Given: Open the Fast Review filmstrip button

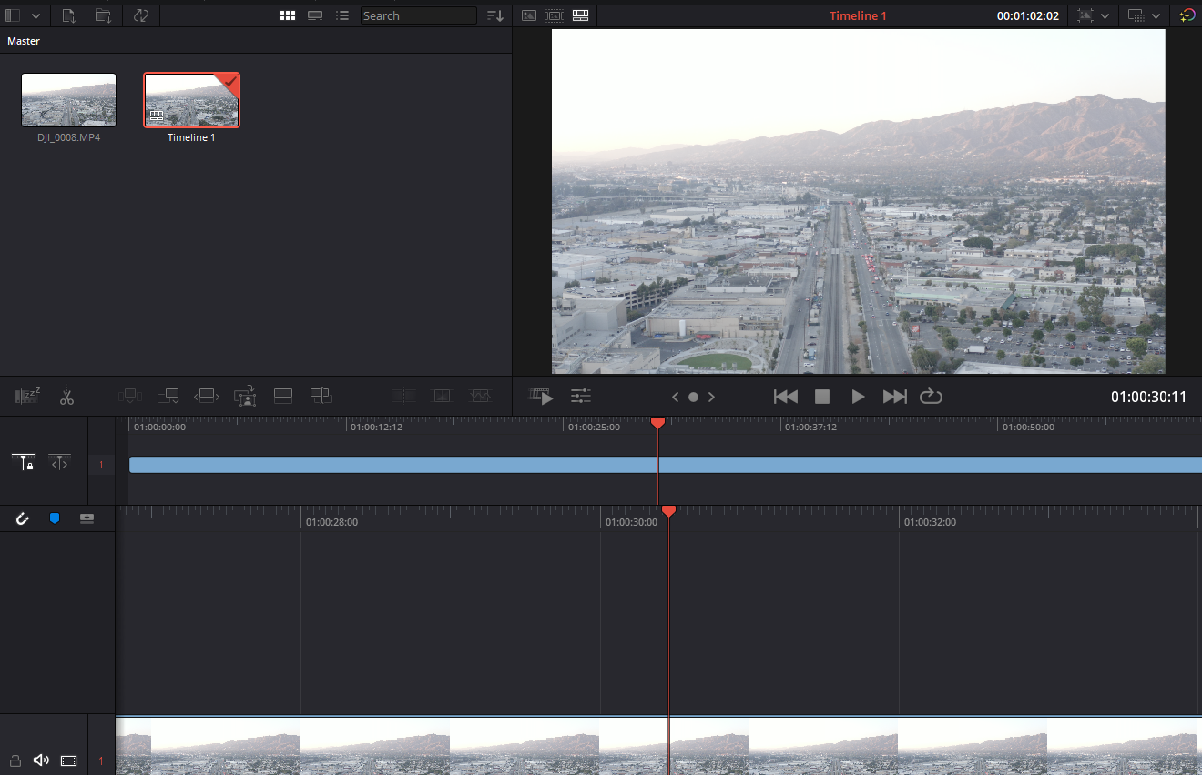Looking at the screenshot, I should (x=541, y=396).
